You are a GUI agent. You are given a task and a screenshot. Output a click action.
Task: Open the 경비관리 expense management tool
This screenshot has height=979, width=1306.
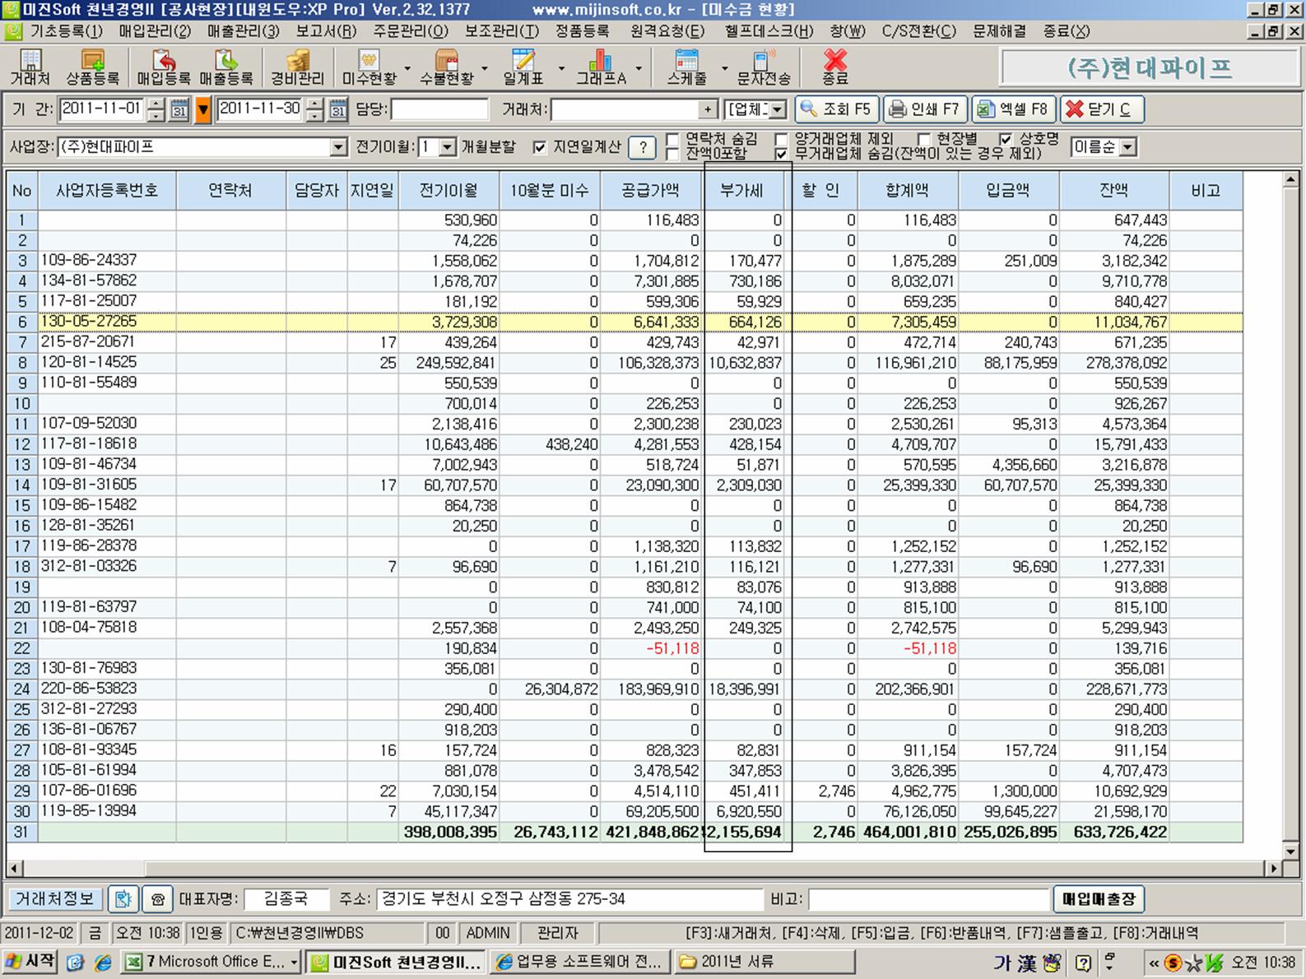point(298,67)
